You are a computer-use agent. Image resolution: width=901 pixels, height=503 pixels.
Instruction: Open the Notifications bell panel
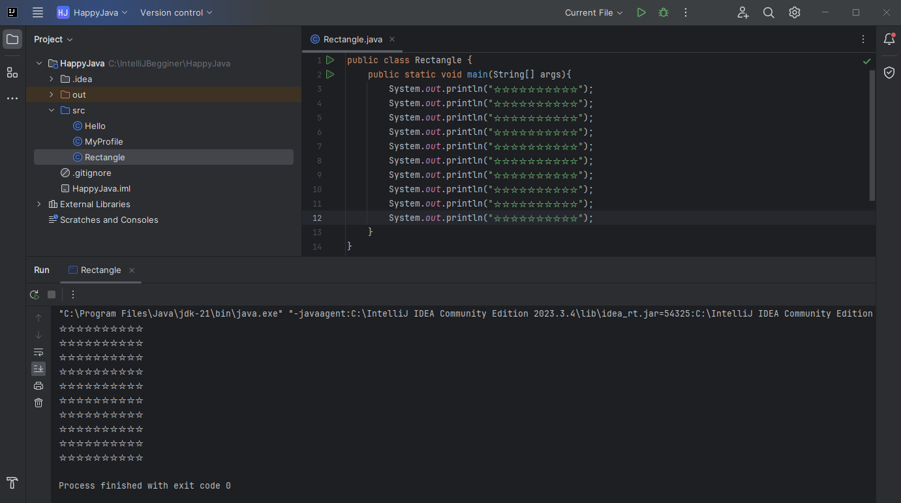pos(889,39)
